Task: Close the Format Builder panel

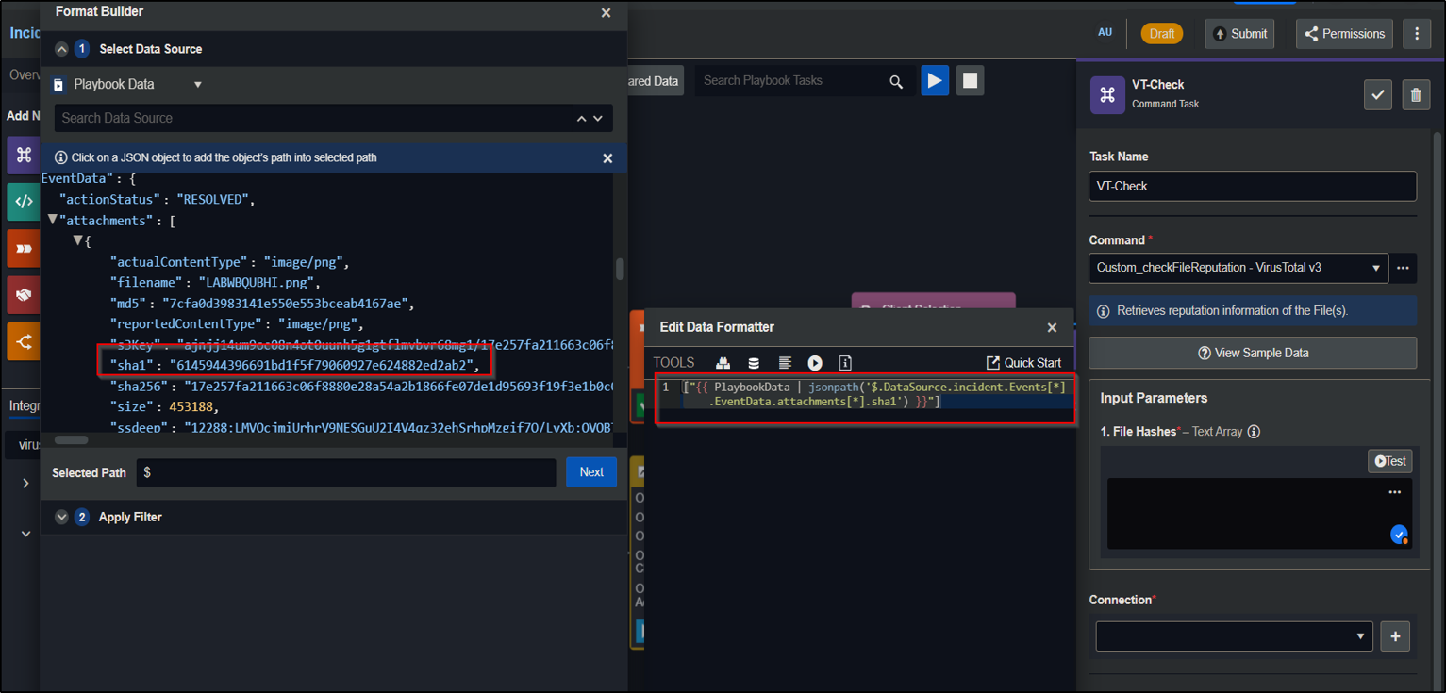Action: [x=606, y=13]
